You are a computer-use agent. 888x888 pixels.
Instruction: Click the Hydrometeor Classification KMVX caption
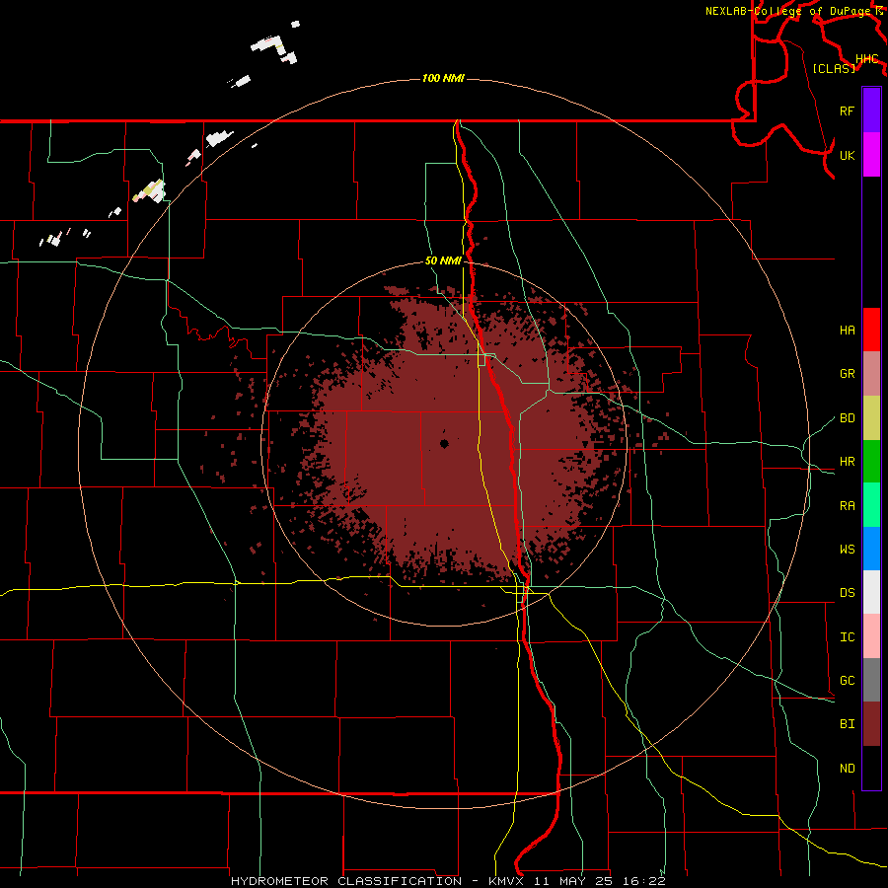click(448, 881)
